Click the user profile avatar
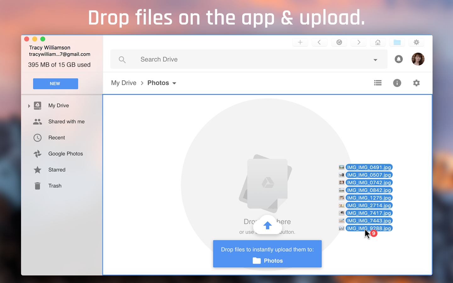Screen dimensions: 453x283 click(418, 59)
